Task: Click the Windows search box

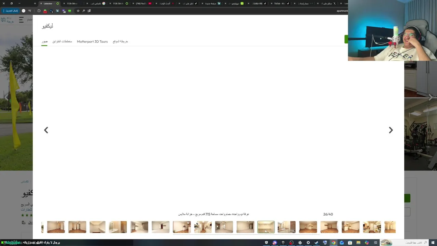Action: coord(404,243)
